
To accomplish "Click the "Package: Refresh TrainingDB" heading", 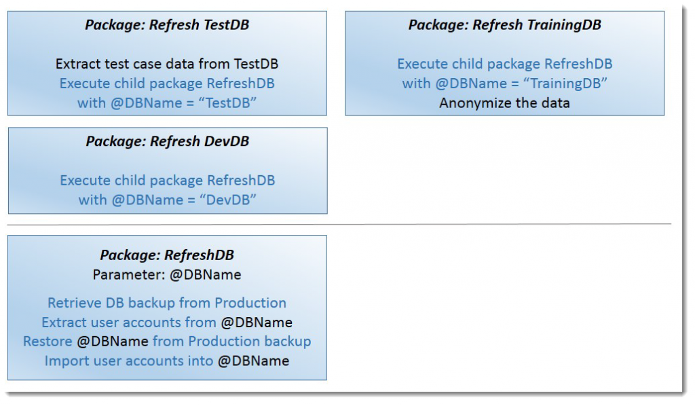I will (x=504, y=25).
